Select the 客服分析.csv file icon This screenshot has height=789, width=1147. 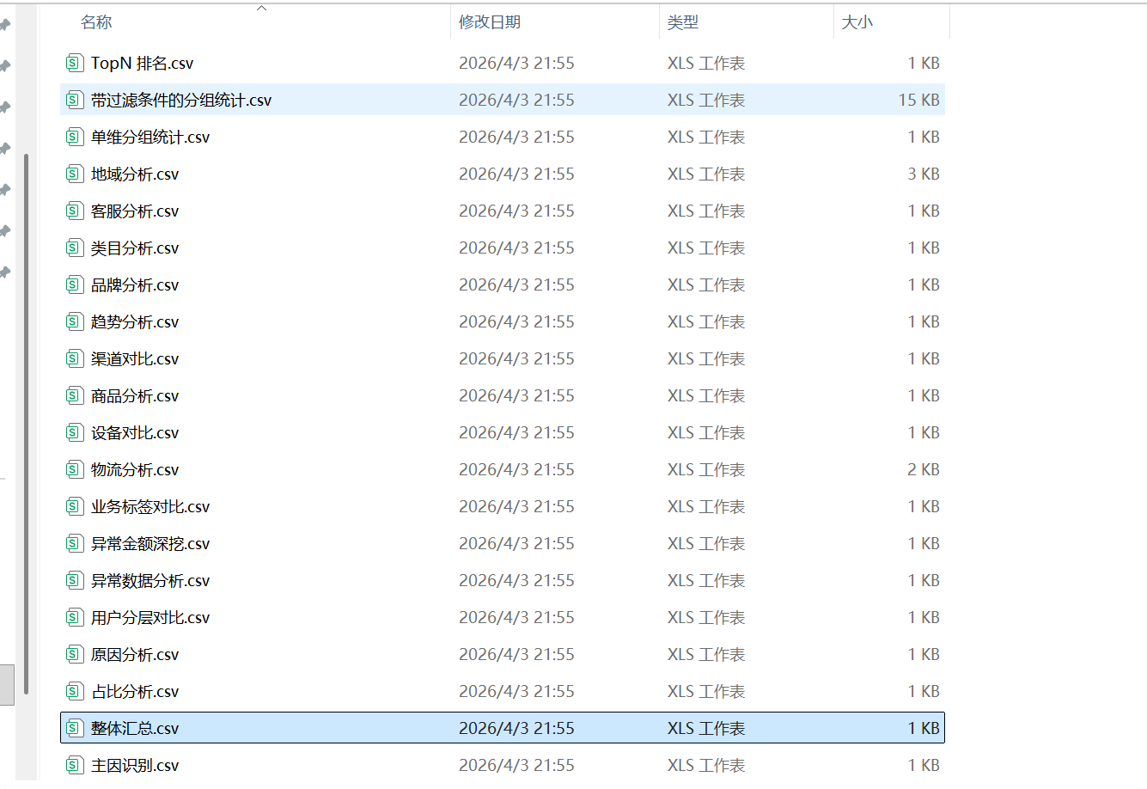pyautogui.click(x=76, y=211)
